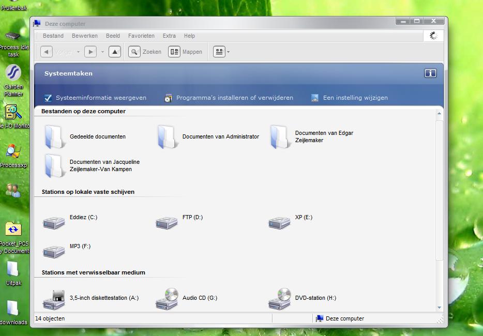Select the DVD-station (H:) icon
This screenshot has height=336, width=483.
click(280, 299)
